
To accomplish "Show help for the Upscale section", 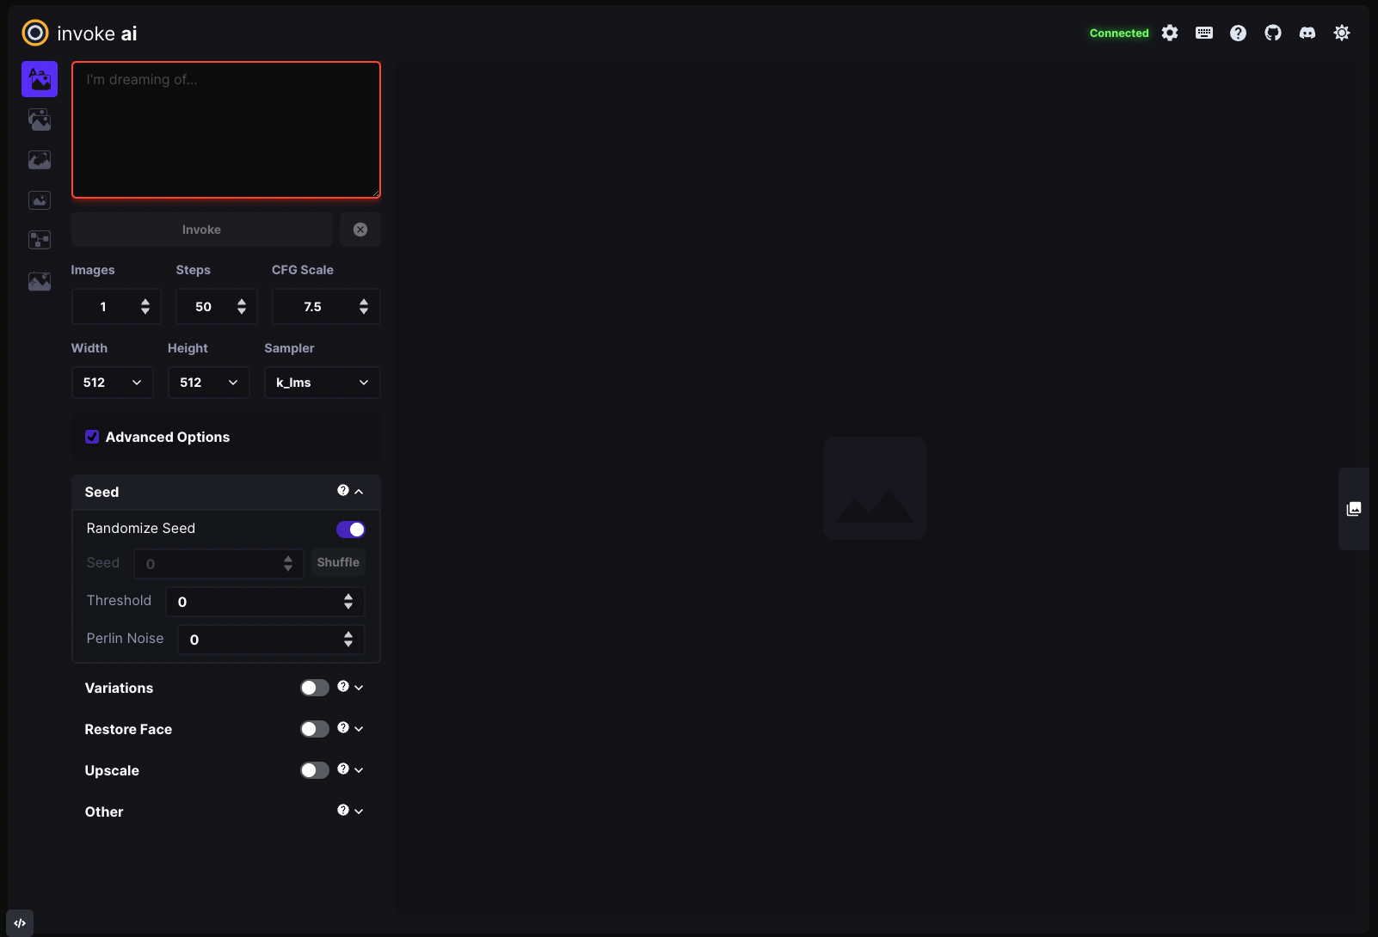I will tap(343, 769).
